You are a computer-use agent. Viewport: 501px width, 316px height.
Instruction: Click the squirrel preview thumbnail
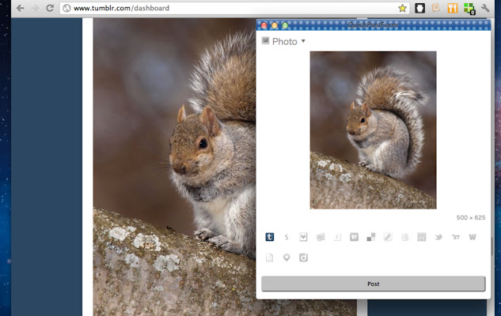[x=373, y=130]
